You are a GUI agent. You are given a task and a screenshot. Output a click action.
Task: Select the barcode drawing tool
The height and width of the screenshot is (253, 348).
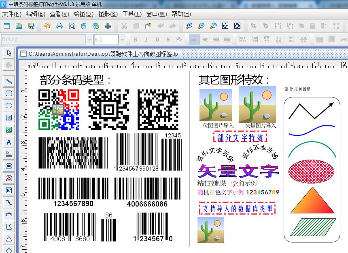point(9,166)
